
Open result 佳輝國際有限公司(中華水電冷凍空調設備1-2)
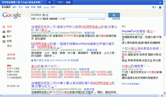pos(73,85)
